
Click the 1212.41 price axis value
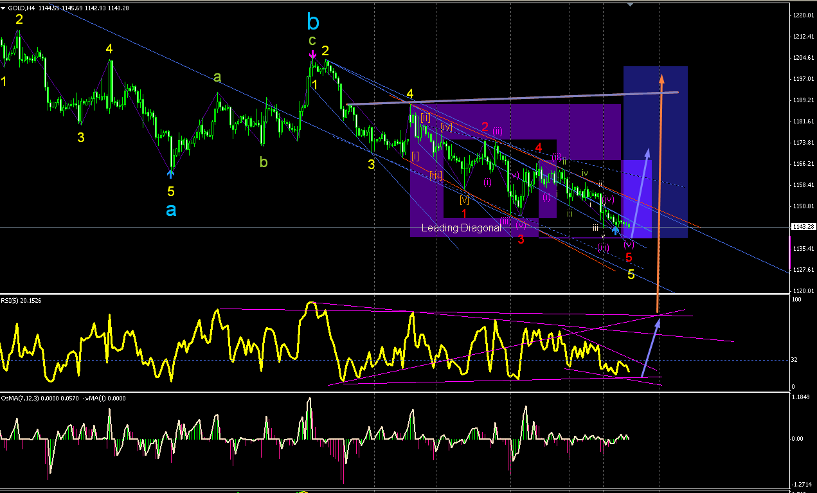point(803,36)
